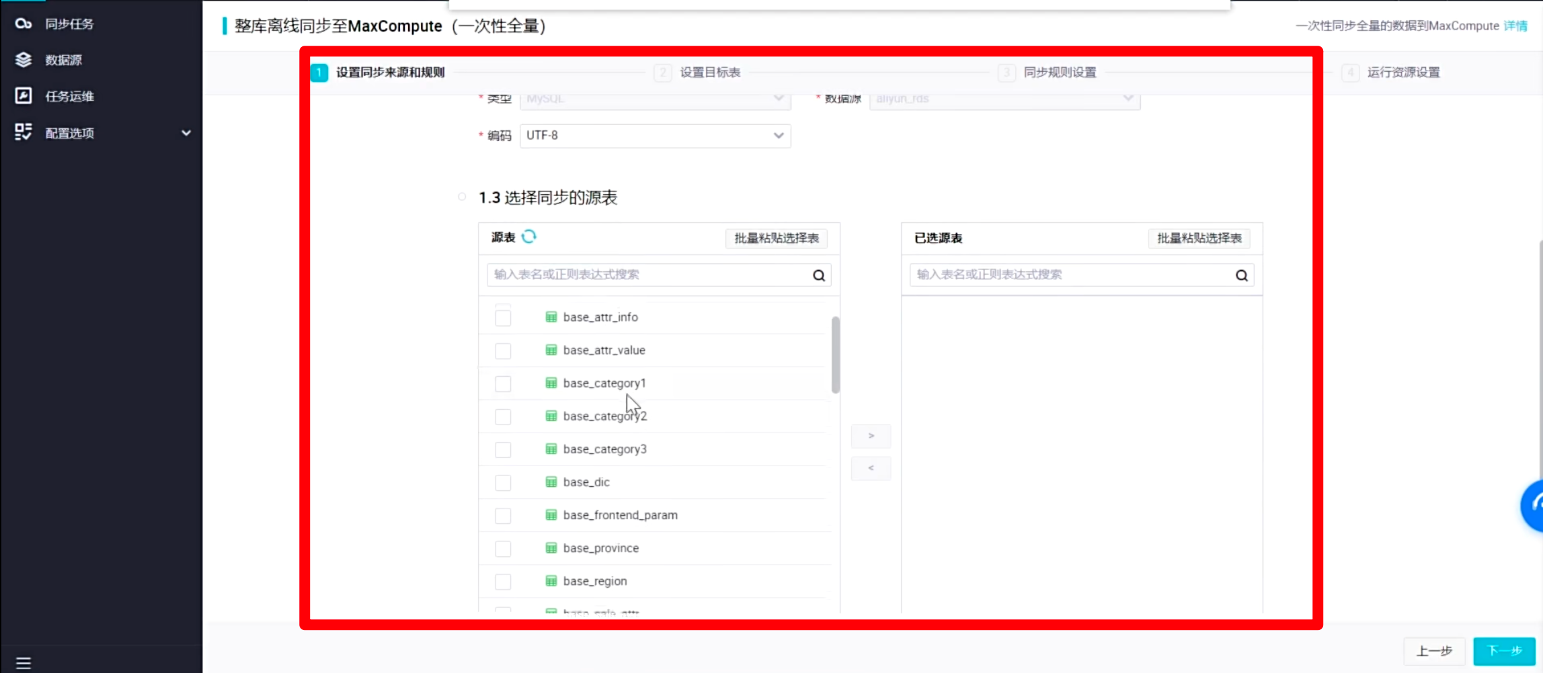Click search magnifier in 已选源表 search box
The height and width of the screenshot is (673, 1543).
[x=1242, y=275]
